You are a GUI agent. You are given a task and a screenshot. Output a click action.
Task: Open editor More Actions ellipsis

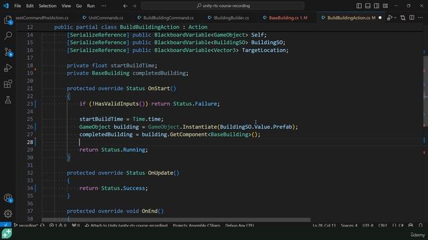(x=421, y=18)
